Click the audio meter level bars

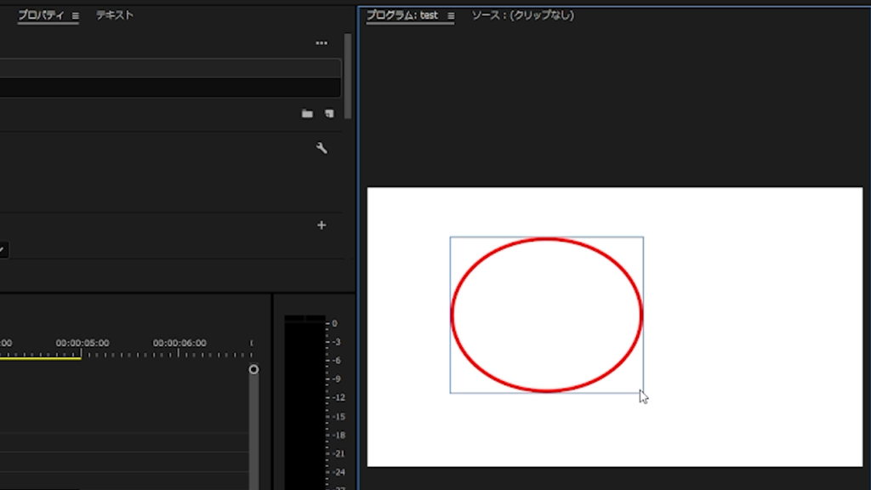[305, 402]
